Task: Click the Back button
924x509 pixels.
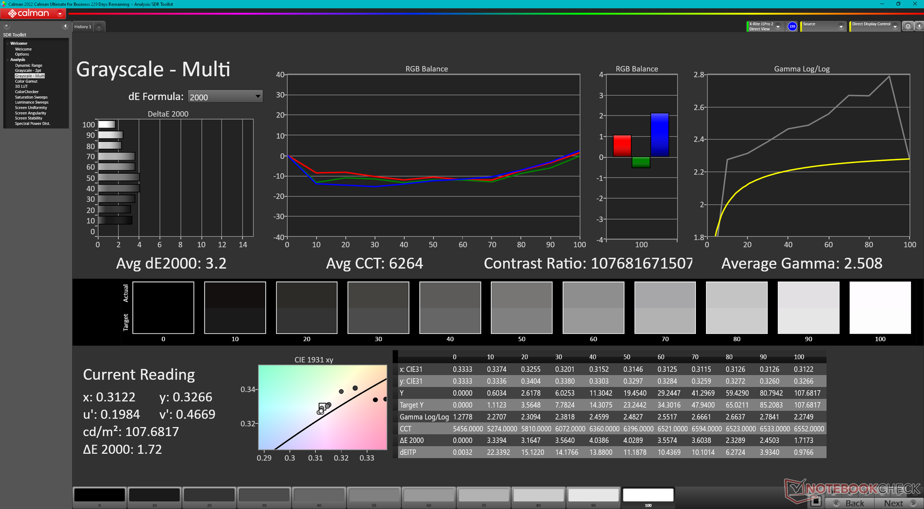Action: [850, 503]
